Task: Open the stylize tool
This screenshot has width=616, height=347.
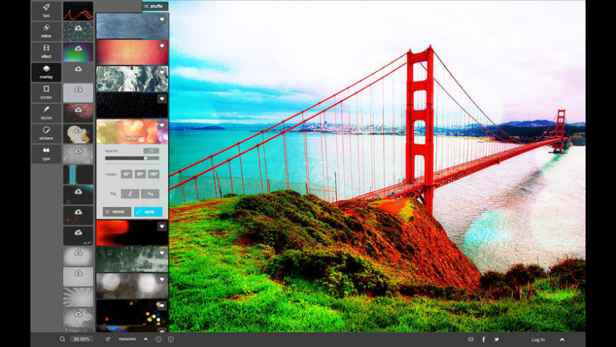Action: (x=46, y=113)
